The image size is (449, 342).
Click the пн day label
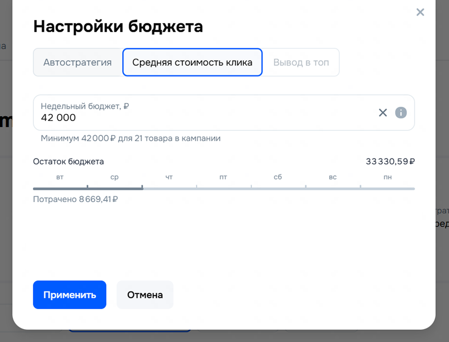tap(387, 177)
